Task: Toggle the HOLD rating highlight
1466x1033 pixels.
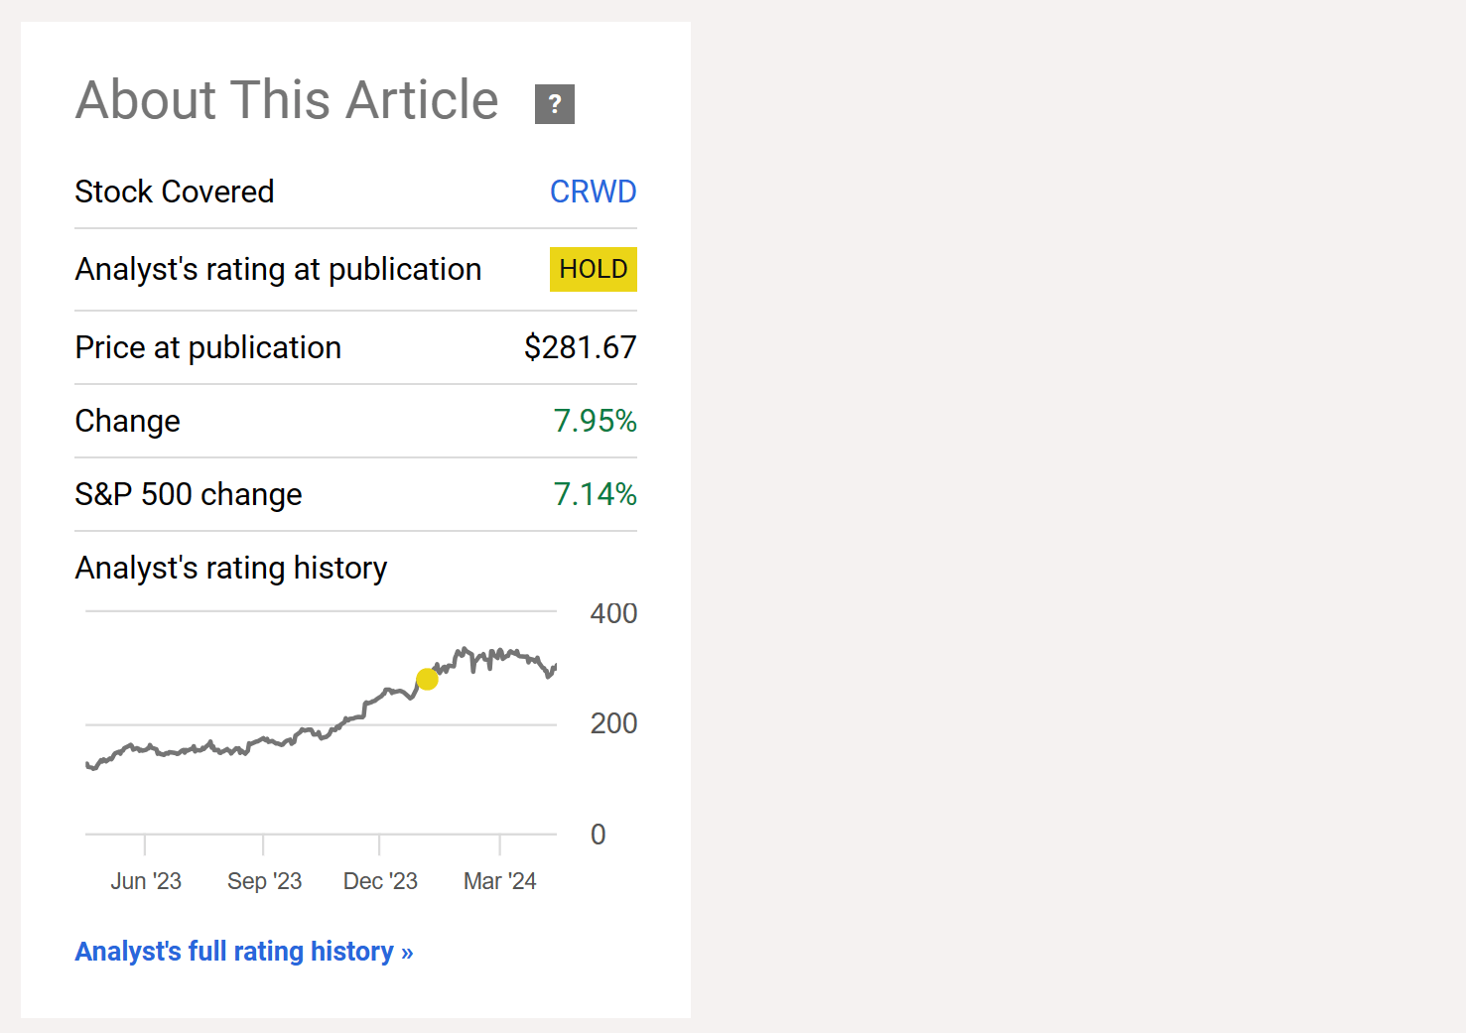Action: pos(593,269)
